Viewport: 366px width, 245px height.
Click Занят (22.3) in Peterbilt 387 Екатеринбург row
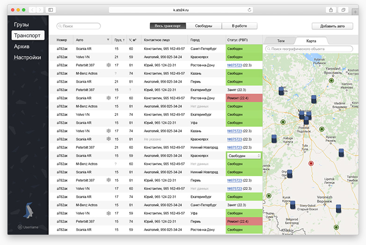236,90
